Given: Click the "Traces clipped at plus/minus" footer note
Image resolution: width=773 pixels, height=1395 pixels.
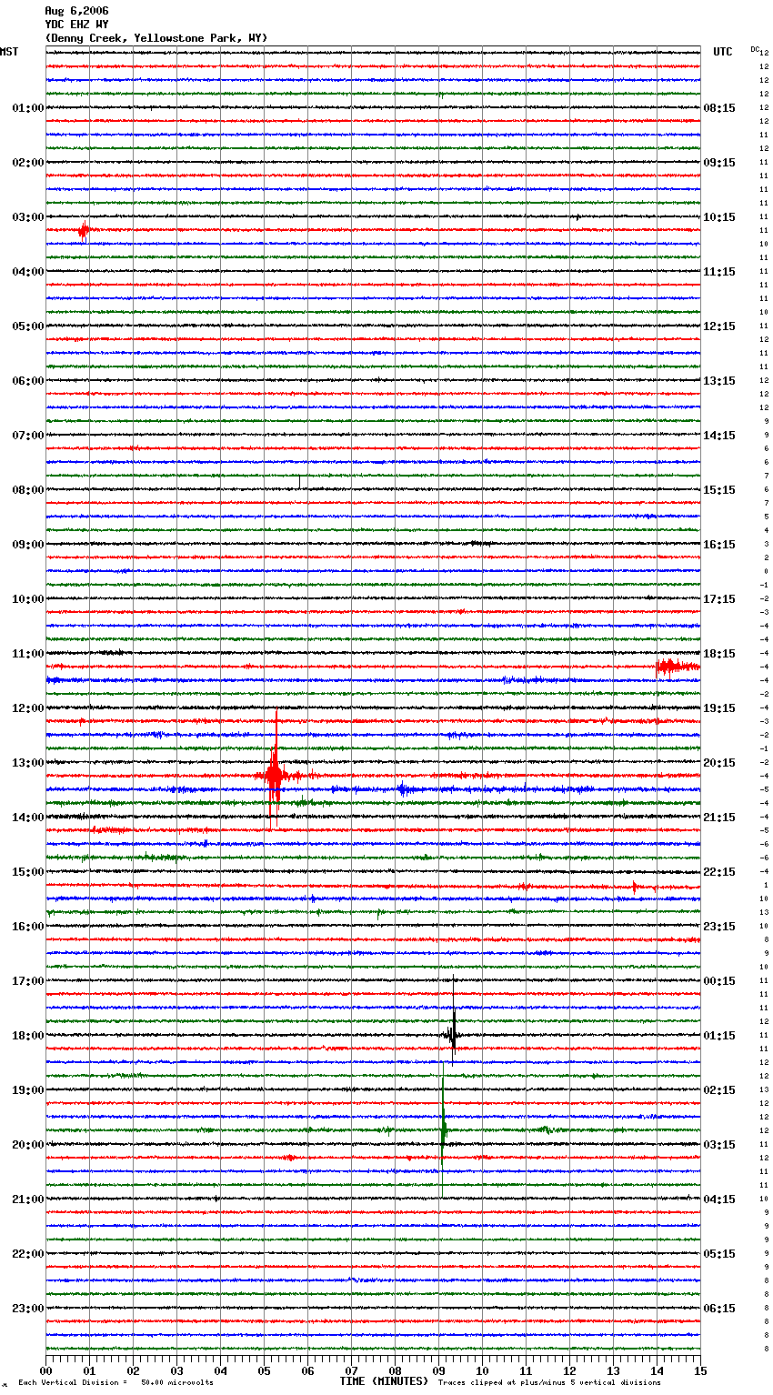Looking at the screenshot, I should coord(549,1383).
